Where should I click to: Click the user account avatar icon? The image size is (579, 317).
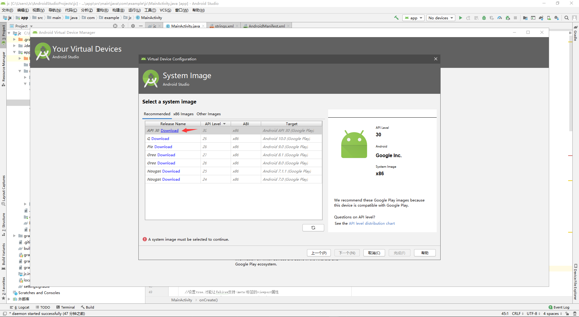click(x=575, y=18)
